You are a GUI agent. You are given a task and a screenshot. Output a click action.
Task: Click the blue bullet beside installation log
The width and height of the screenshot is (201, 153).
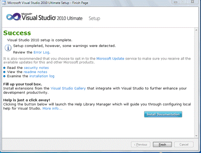[4, 76]
